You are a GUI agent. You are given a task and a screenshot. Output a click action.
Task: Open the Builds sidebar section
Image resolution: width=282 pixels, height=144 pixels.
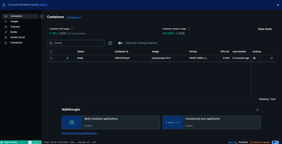point(20,32)
